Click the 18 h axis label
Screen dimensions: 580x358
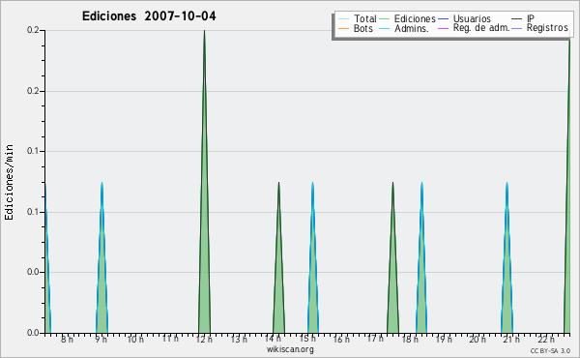coord(410,339)
